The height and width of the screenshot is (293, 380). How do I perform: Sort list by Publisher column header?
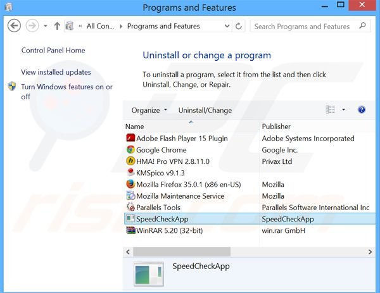coord(276,127)
